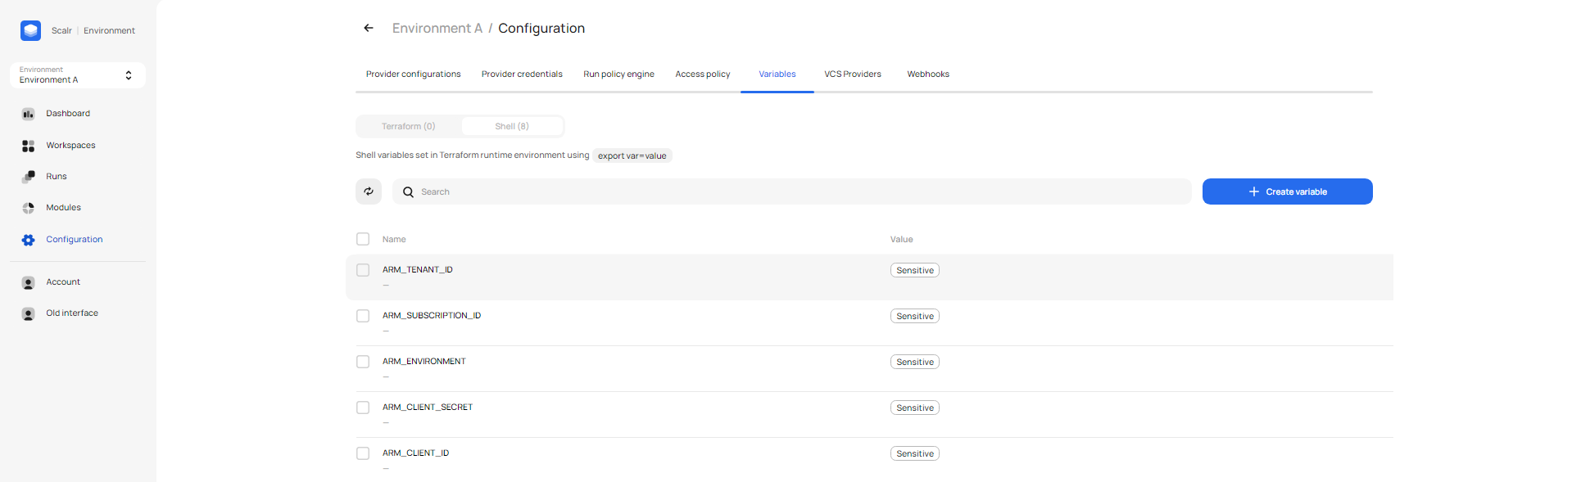The height and width of the screenshot is (482, 1572).
Task: Open the Provider credentials tab
Action: [x=522, y=74]
